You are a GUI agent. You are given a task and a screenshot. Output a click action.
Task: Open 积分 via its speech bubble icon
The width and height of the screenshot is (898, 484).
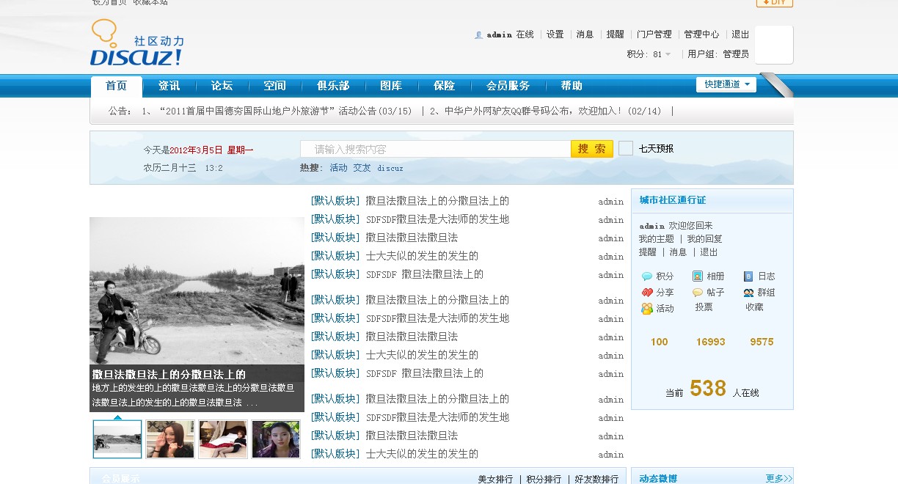[x=647, y=276]
